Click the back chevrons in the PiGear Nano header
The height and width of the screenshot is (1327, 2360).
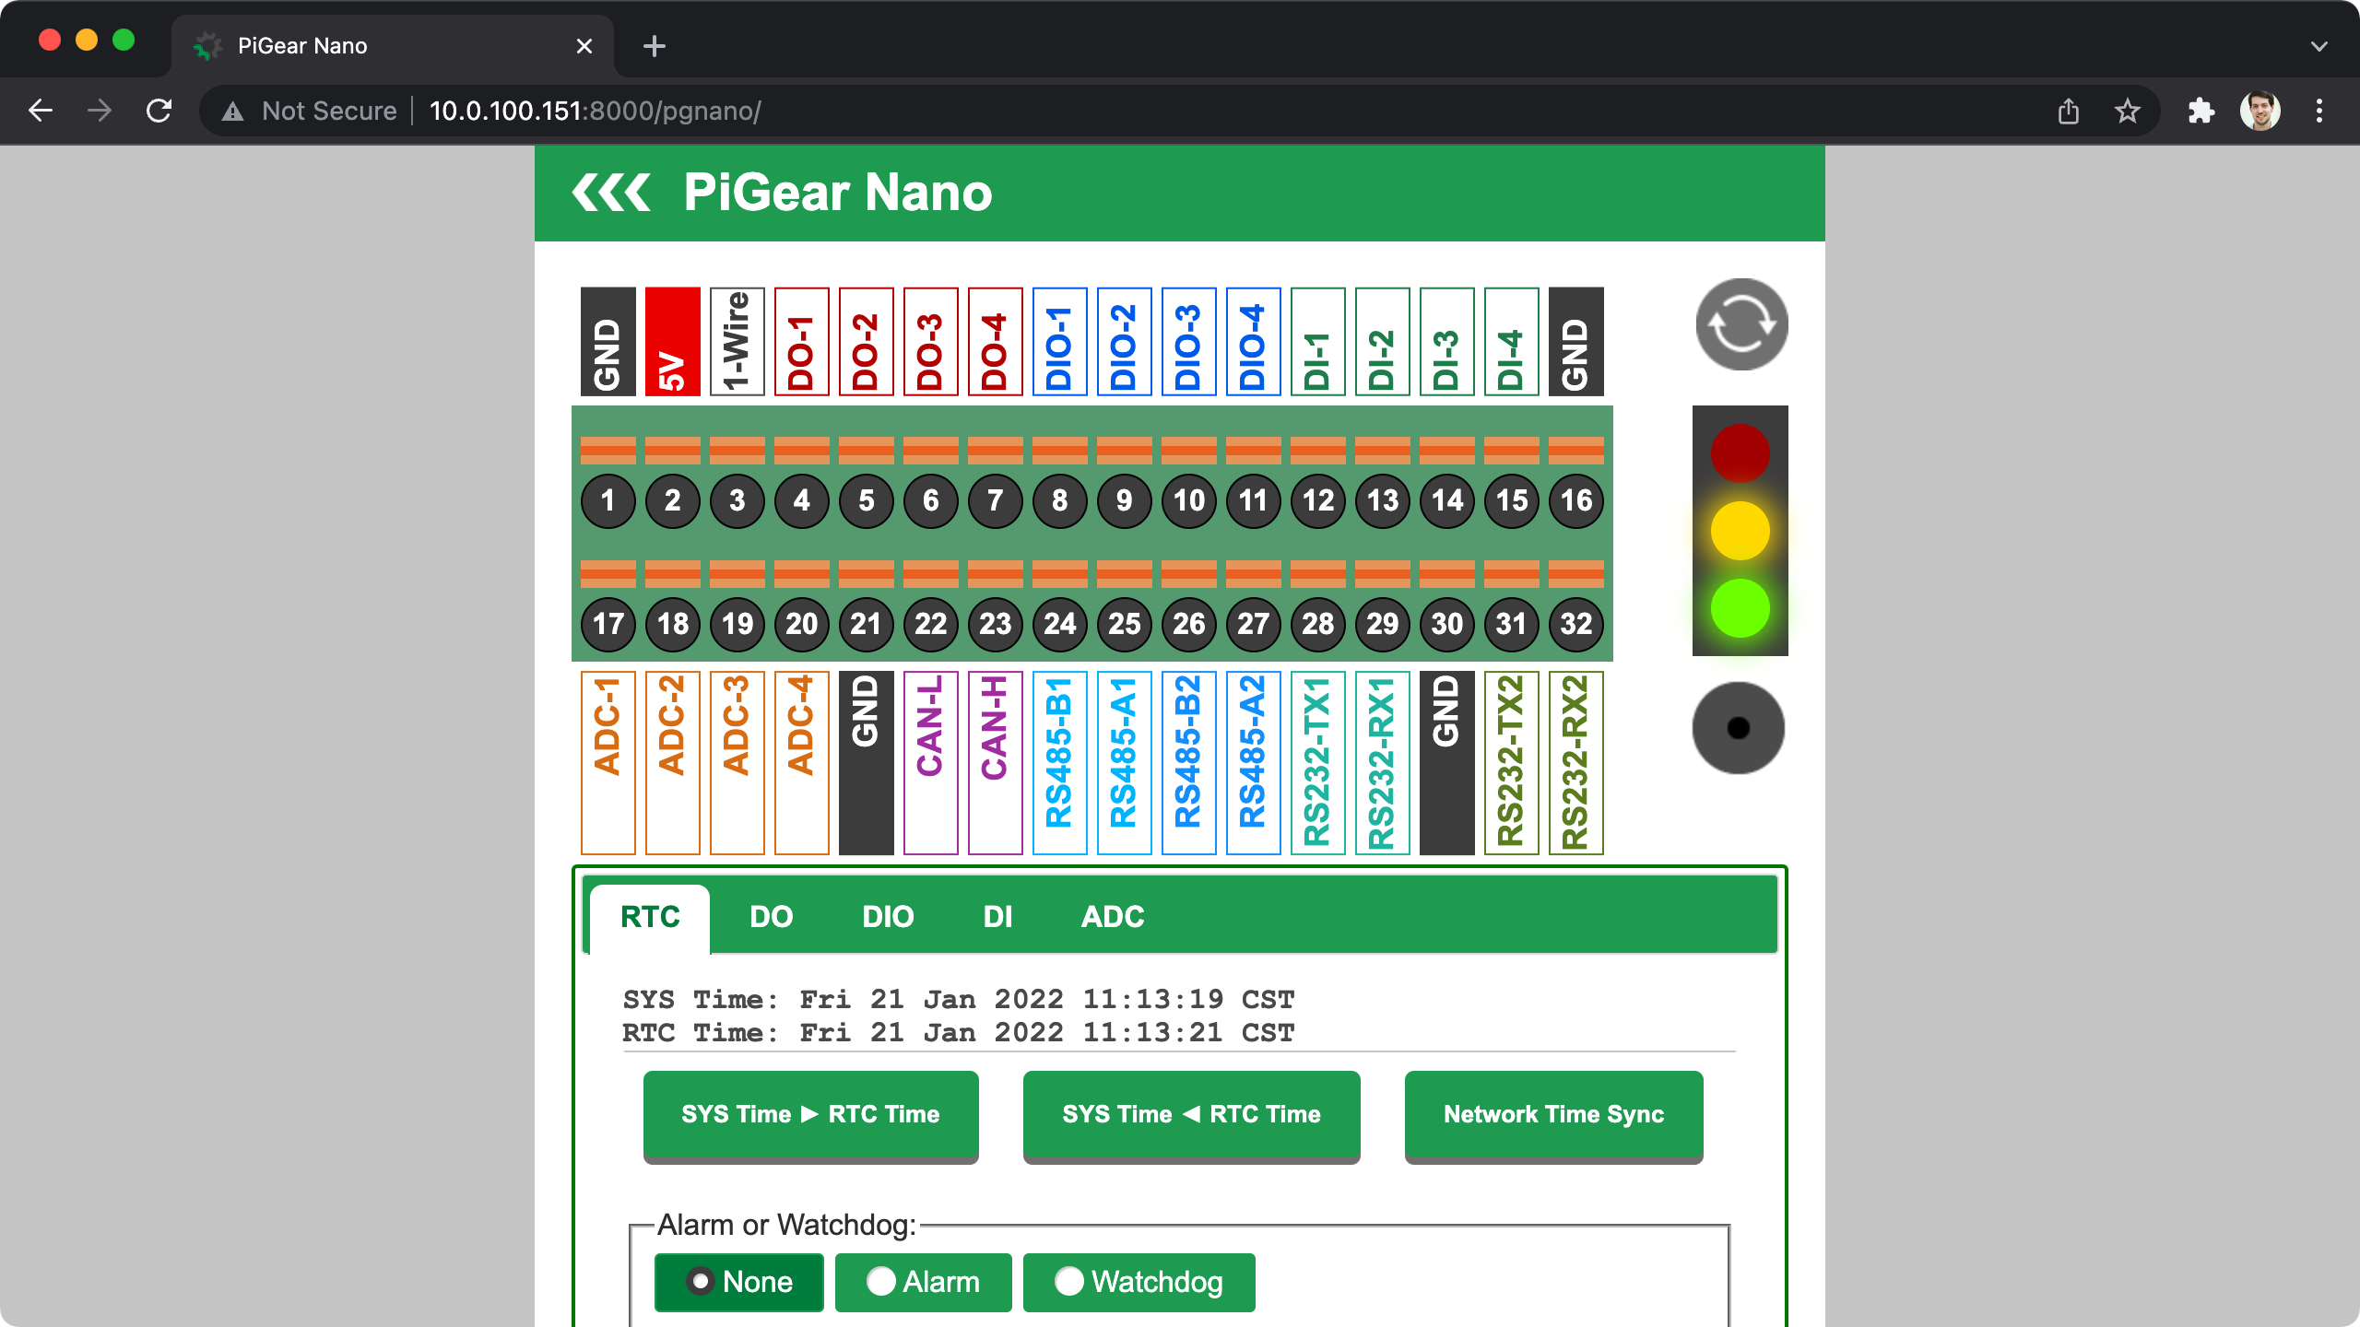pos(610,192)
